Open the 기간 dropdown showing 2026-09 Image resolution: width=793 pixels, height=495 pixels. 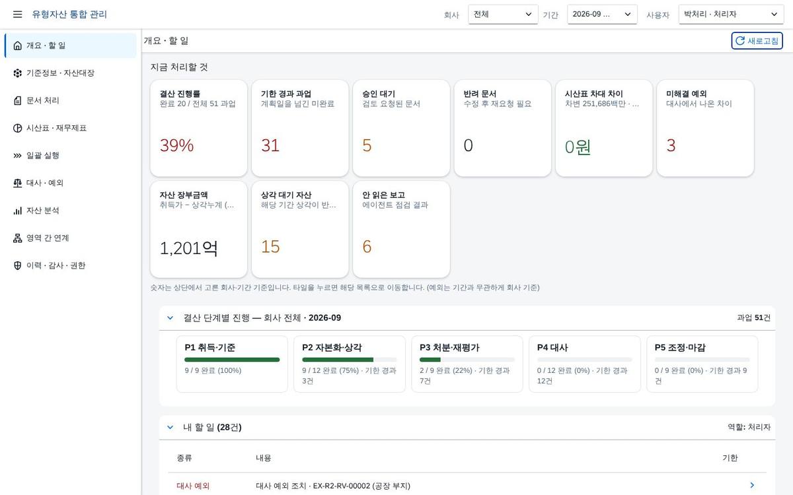pyautogui.click(x=602, y=15)
